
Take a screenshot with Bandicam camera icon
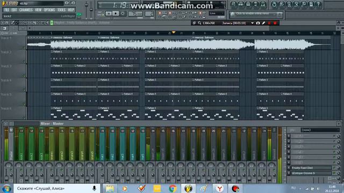(x=258, y=23)
